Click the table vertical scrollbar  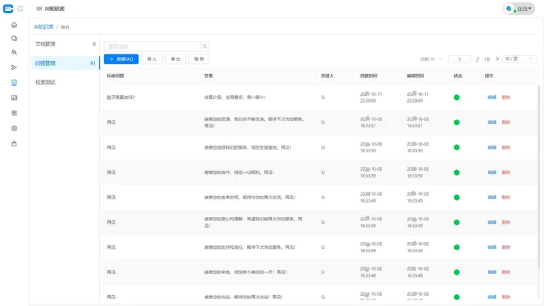[539, 177]
